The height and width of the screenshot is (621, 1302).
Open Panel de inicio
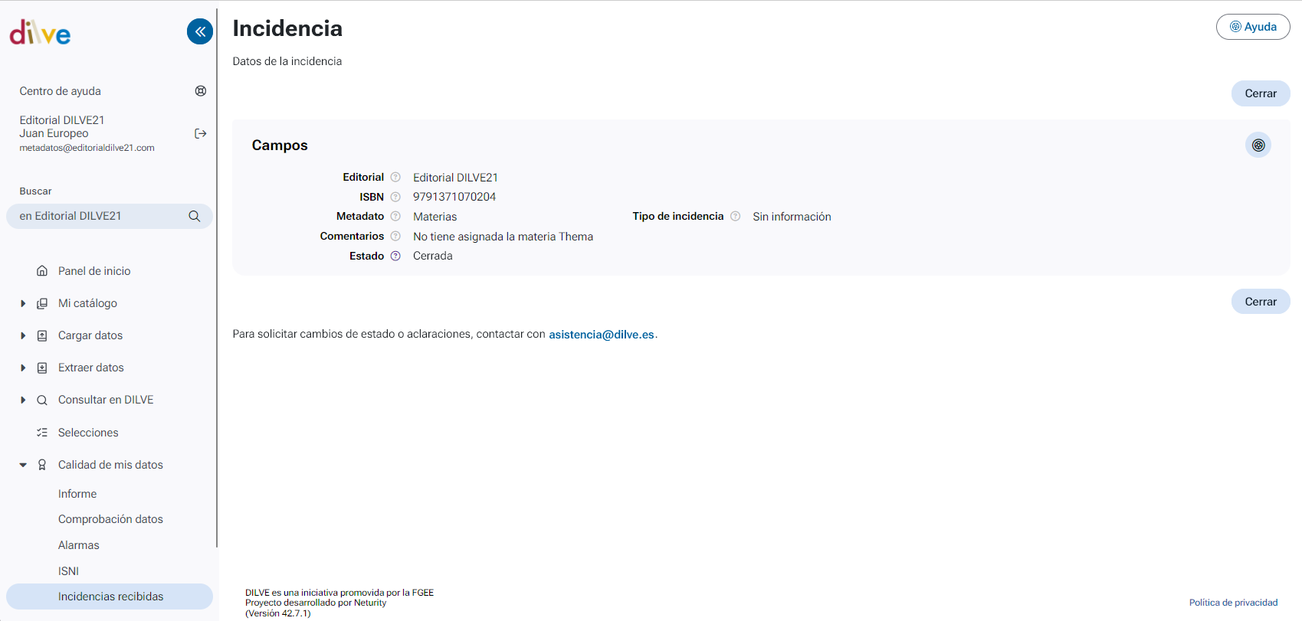[x=94, y=271]
